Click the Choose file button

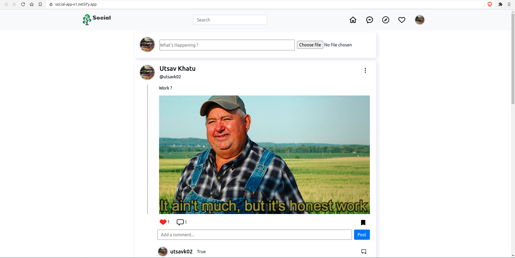310,45
